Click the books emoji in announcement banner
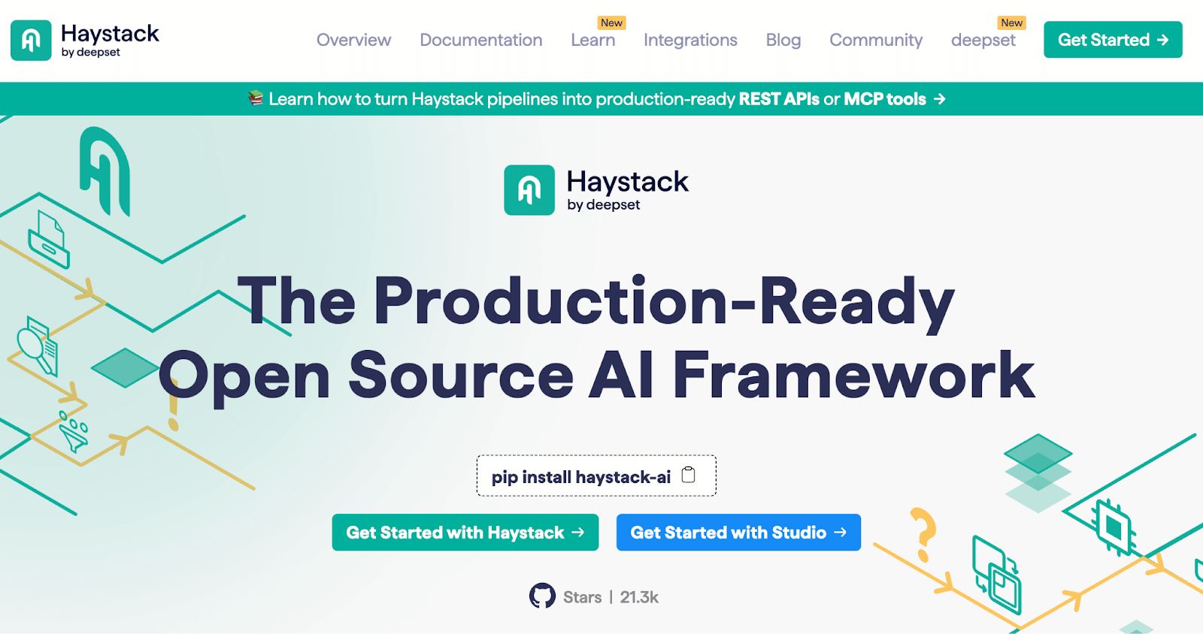Viewport: 1203px width, 634px height. pyautogui.click(x=256, y=98)
